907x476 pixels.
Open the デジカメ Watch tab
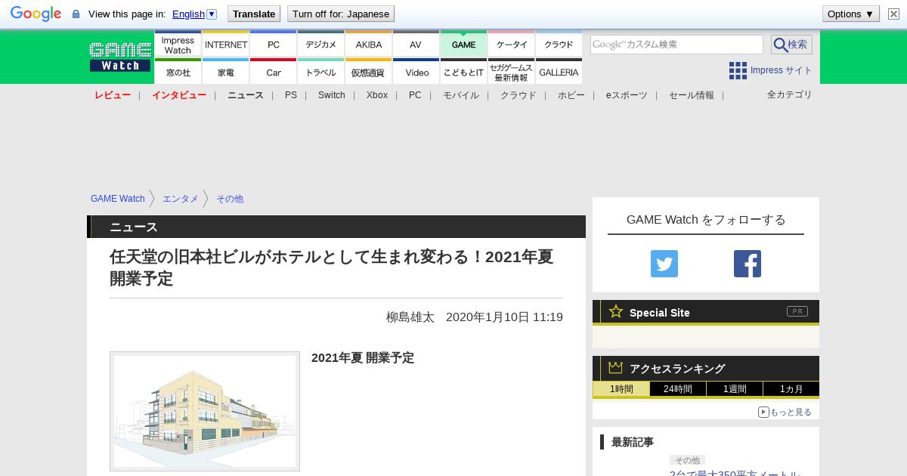321,45
